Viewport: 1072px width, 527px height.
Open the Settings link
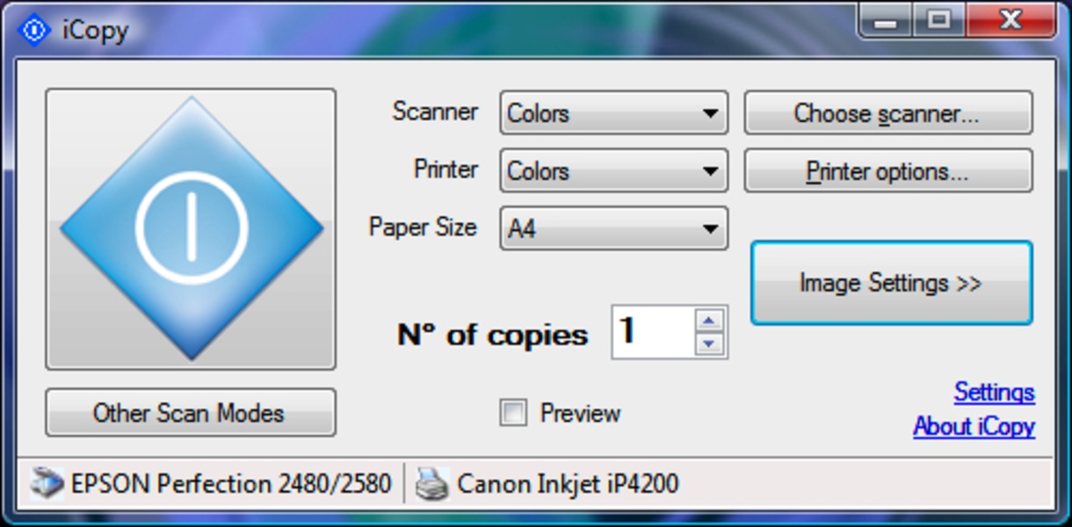click(995, 392)
